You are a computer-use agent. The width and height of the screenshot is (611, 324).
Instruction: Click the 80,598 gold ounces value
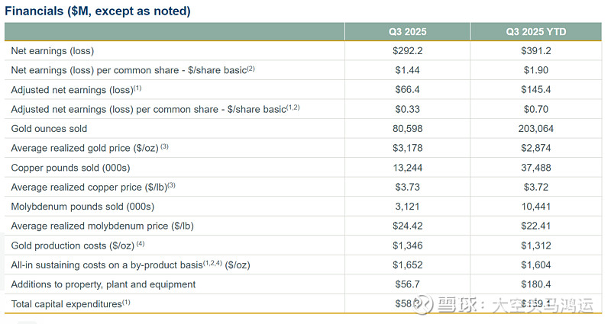tap(407, 129)
